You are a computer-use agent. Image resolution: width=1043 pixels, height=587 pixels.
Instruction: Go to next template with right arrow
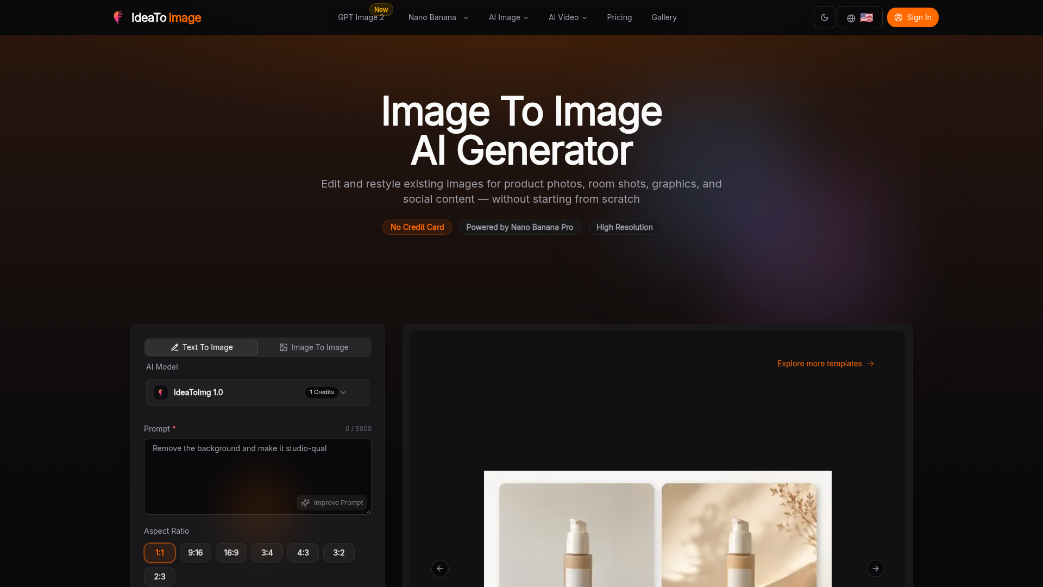click(876, 569)
